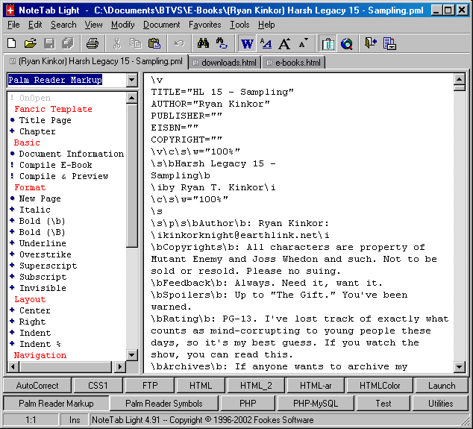Open the AutoCorrect library button
This screenshot has height=429, width=473.
(37, 386)
